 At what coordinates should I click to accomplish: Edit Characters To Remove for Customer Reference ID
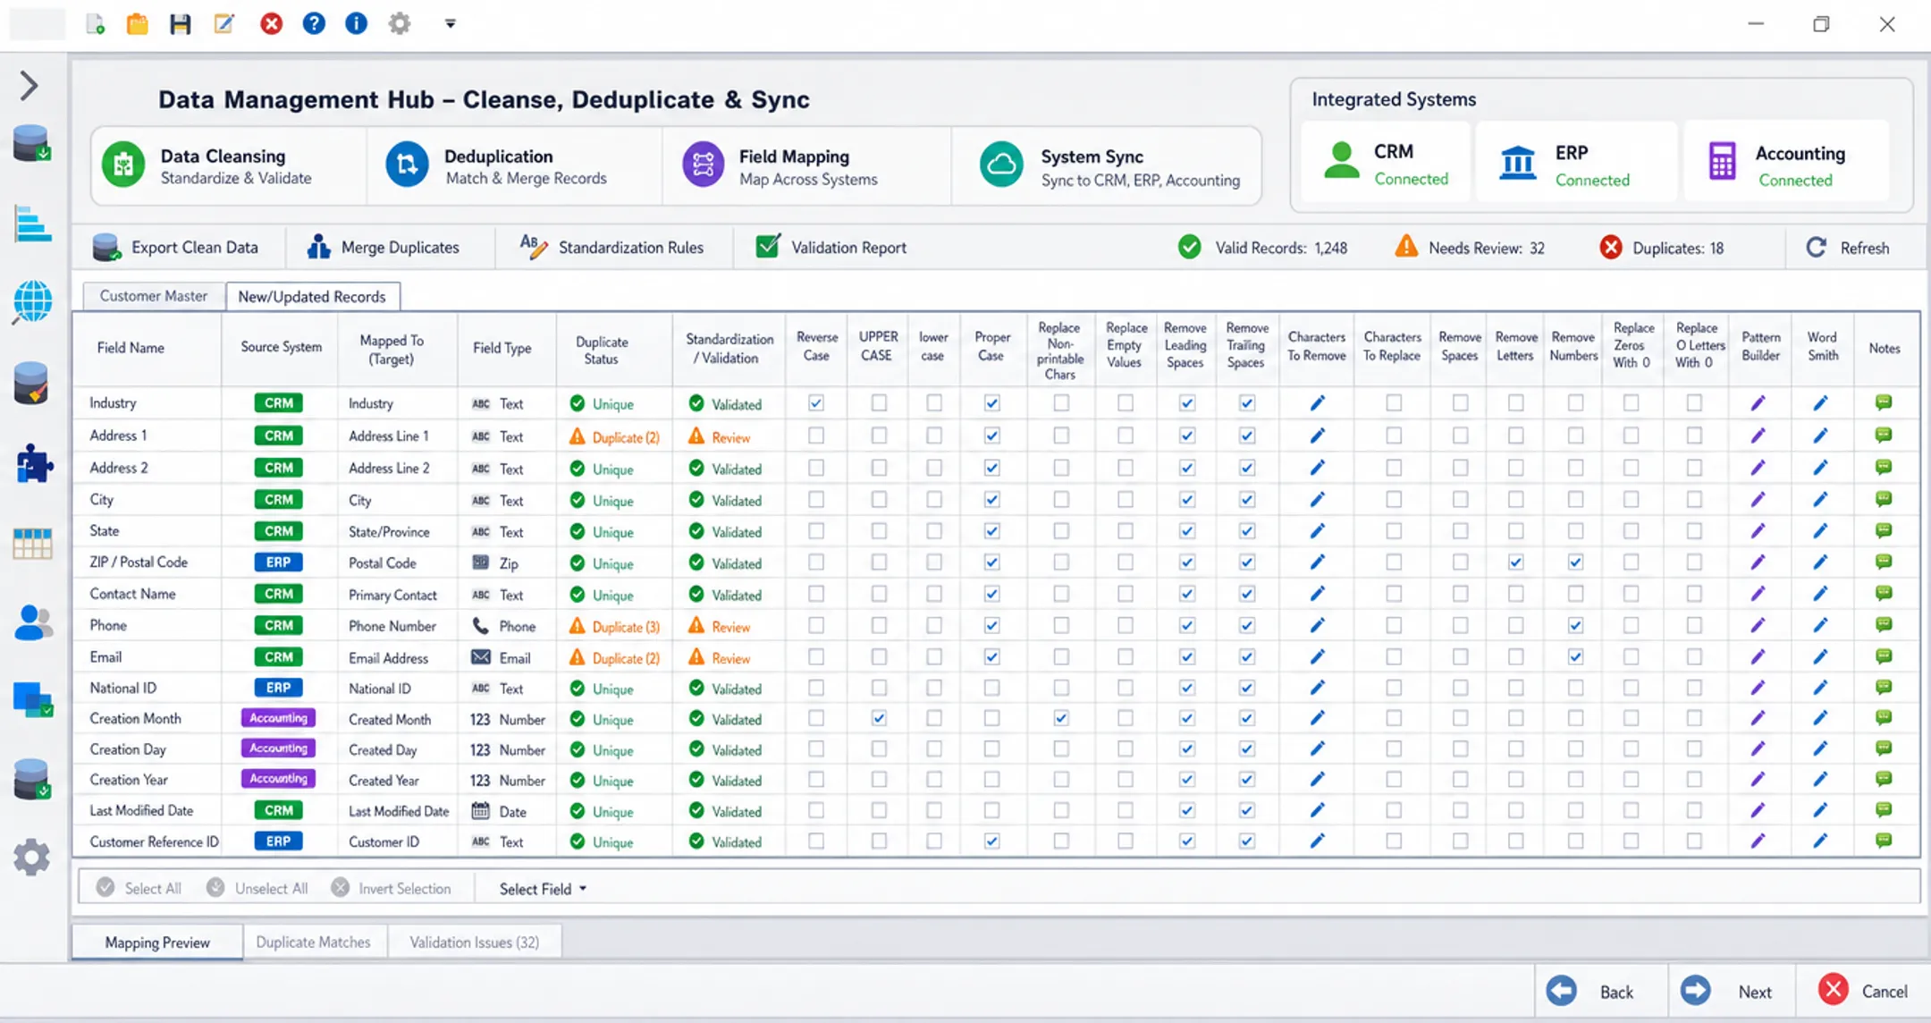[1317, 841]
